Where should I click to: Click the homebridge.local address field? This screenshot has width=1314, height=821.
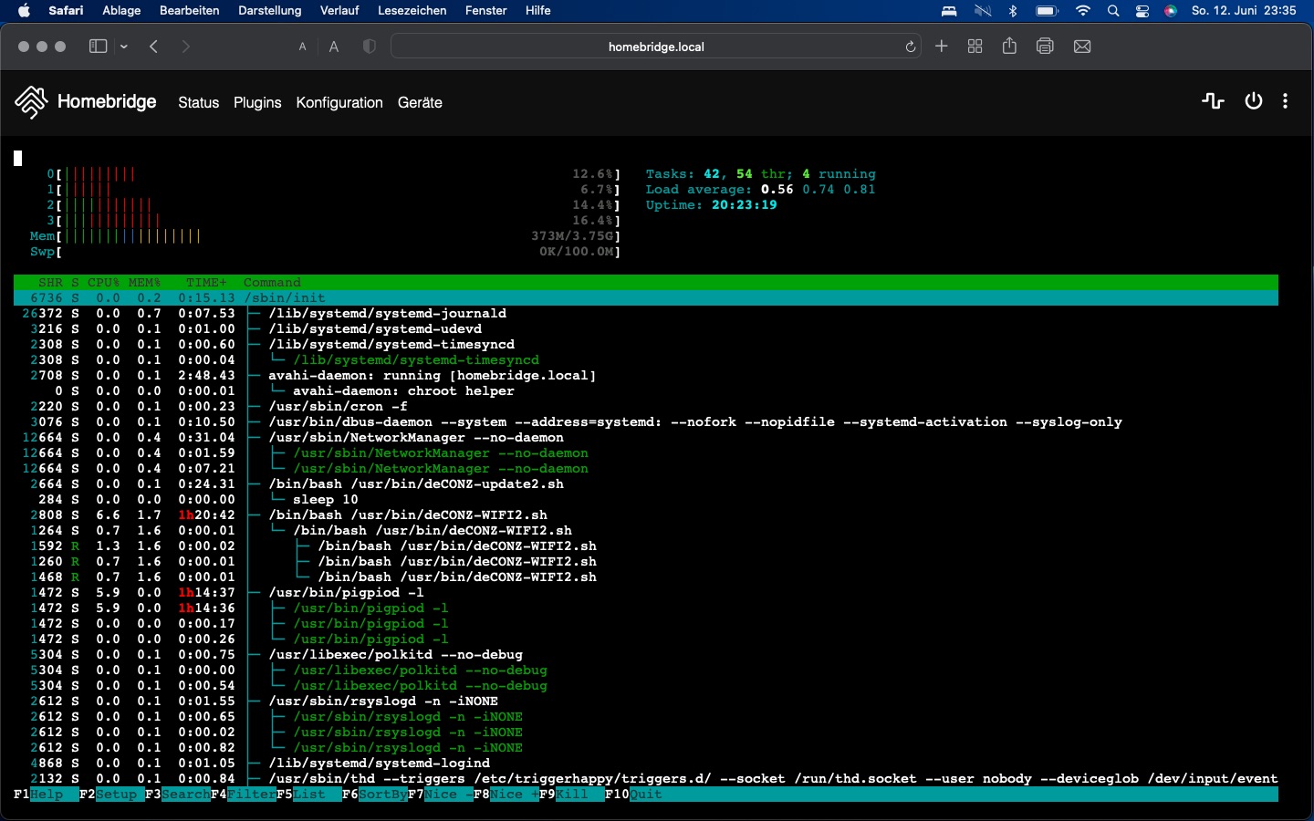[x=655, y=47]
